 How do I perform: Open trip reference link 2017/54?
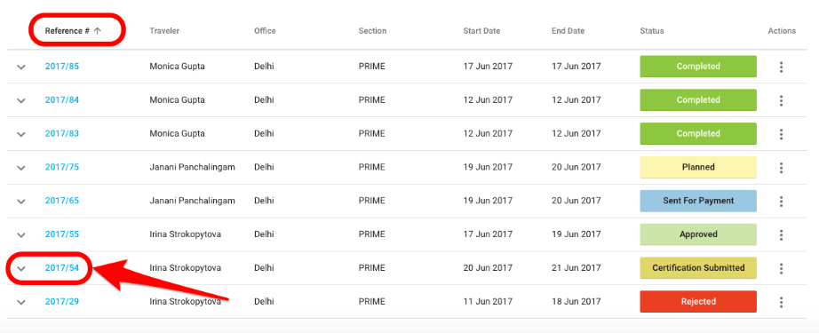click(61, 268)
